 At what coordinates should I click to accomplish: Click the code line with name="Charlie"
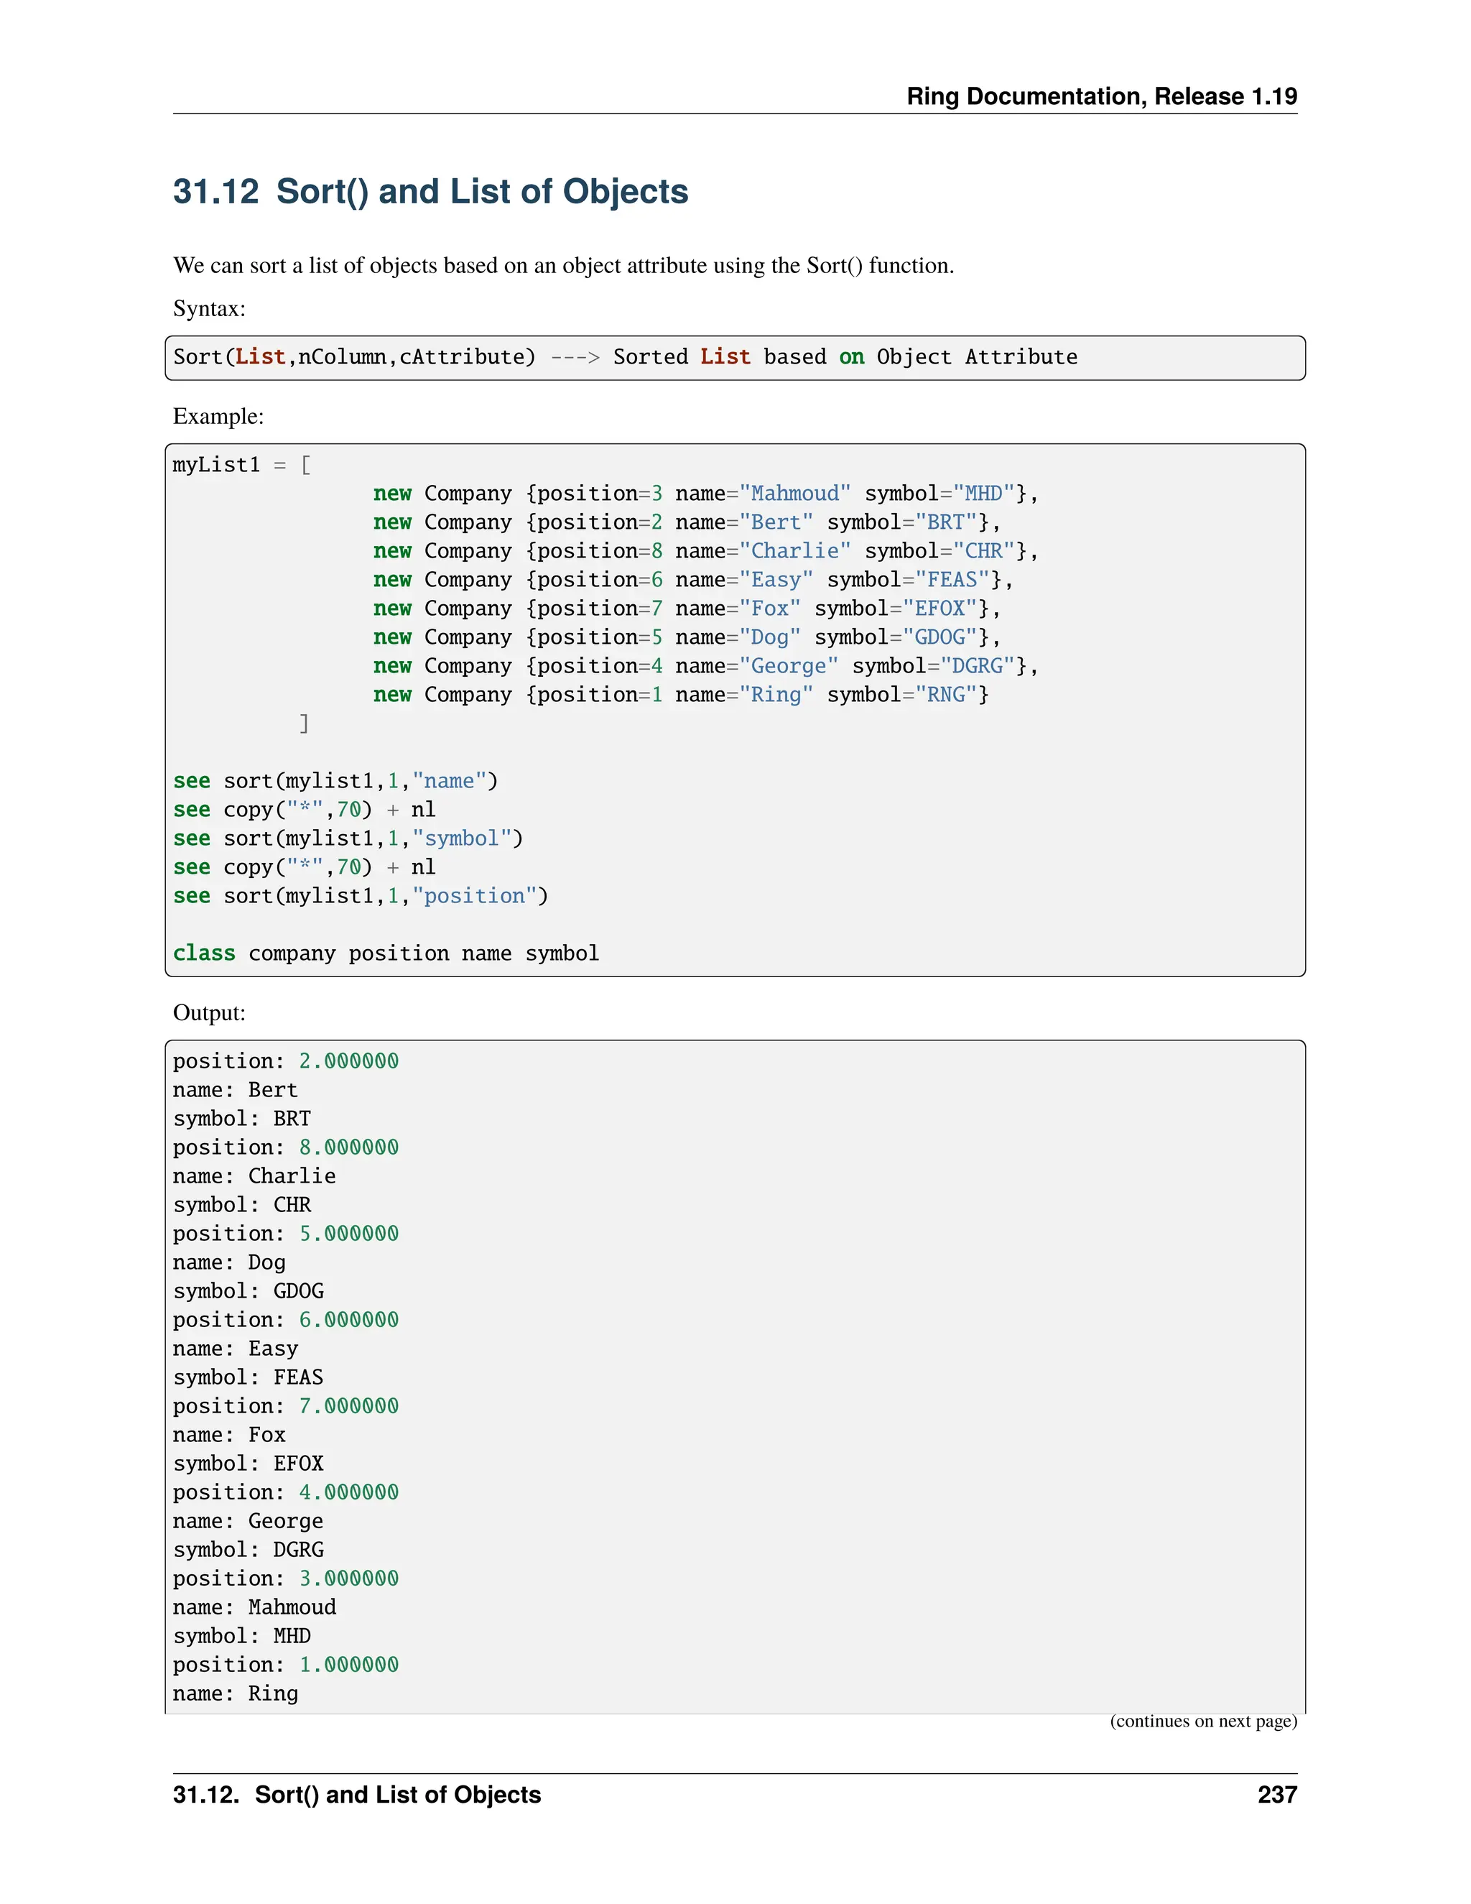coord(706,551)
